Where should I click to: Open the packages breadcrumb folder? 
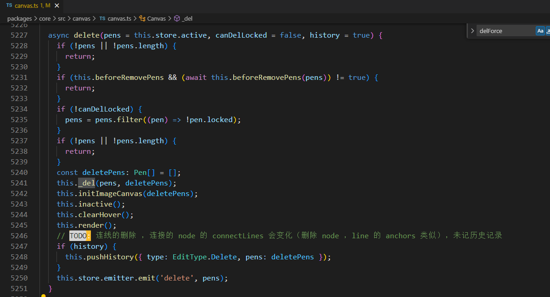[x=19, y=18]
